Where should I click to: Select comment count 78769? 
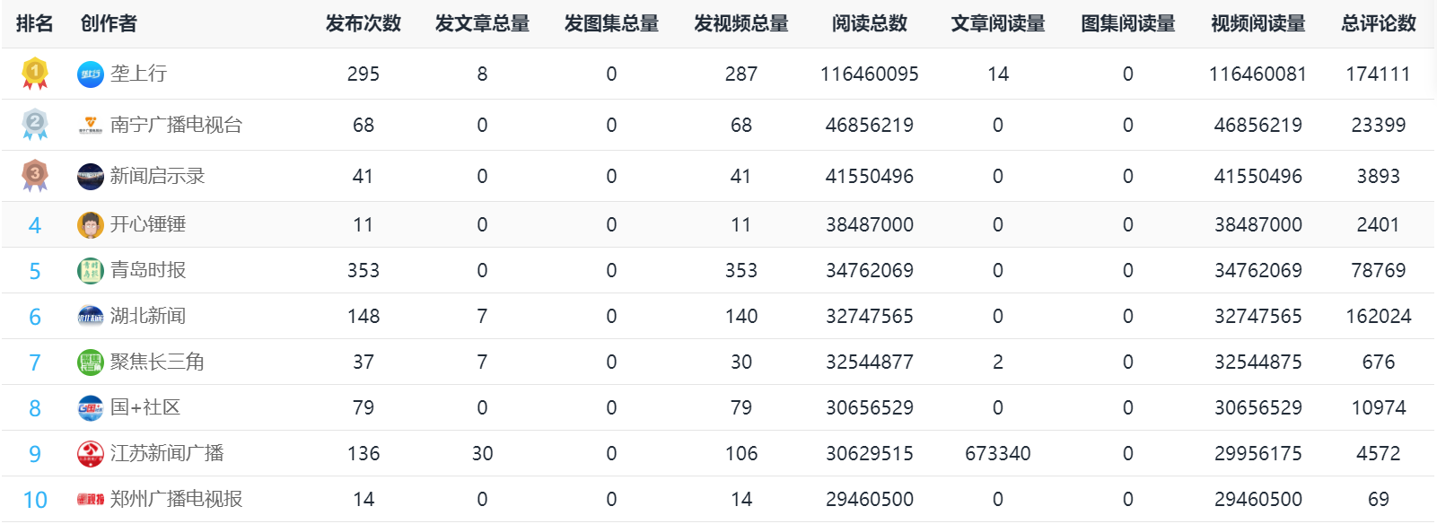(x=1379, y=270)
